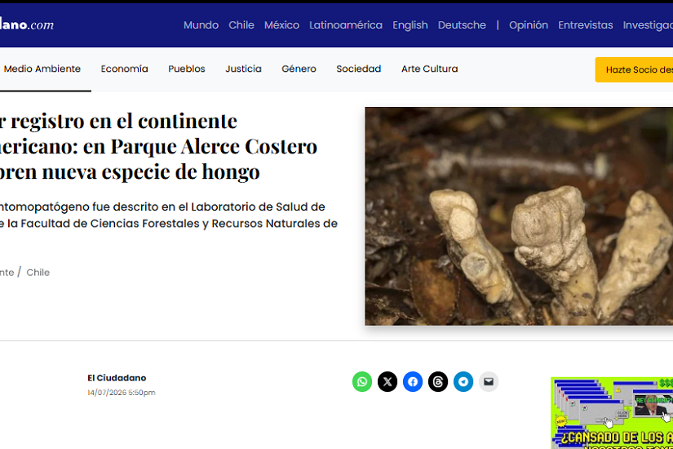Share article via Telegram icon
The width and height of the screenshot is (673, 449).
point(463,381)
